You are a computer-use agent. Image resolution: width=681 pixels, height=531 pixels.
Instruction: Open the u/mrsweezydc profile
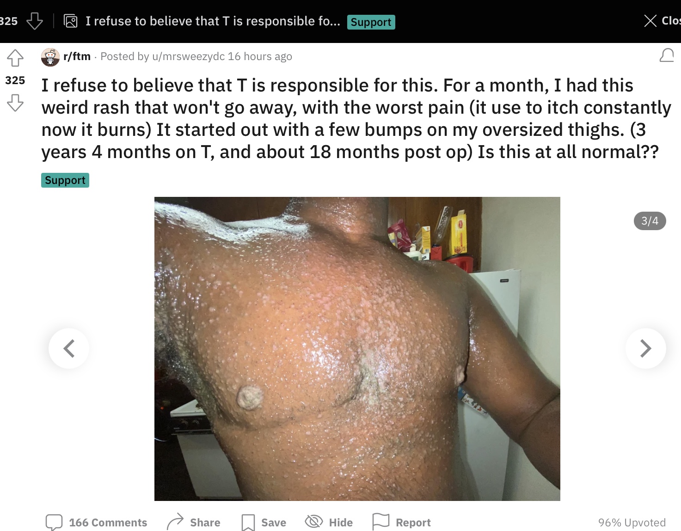(x=188, y=56)
